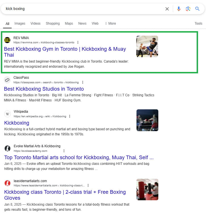206x213 pixels.
Task: Open the three-dot menu for Evoke Martial Arts result
Action: (64, 151)
